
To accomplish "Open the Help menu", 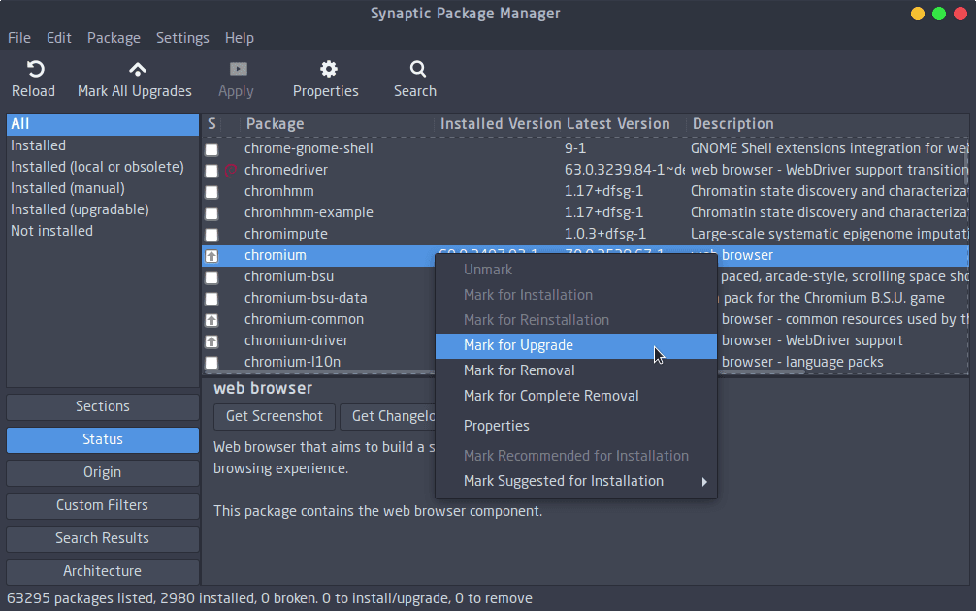I will (239, 38).
